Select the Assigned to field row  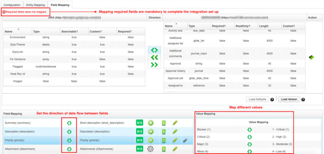tap(235, 85)
